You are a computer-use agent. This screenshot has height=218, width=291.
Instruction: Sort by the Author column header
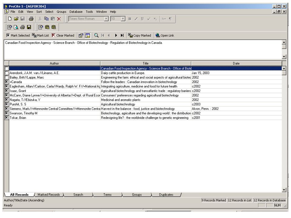pyautogui.click(x=54, y=63)
